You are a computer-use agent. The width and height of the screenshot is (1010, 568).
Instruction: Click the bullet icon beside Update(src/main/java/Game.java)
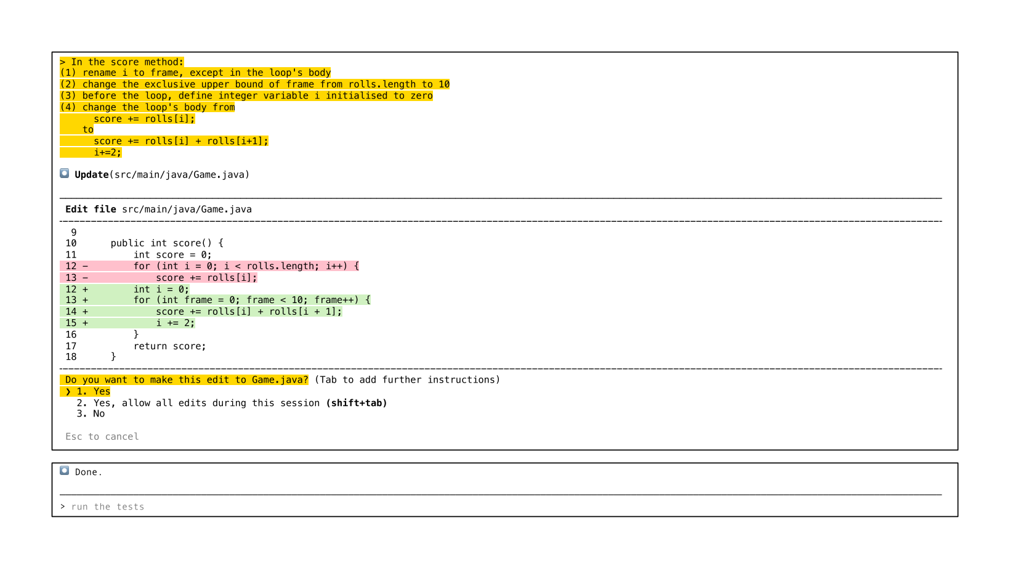coord(64,174)
